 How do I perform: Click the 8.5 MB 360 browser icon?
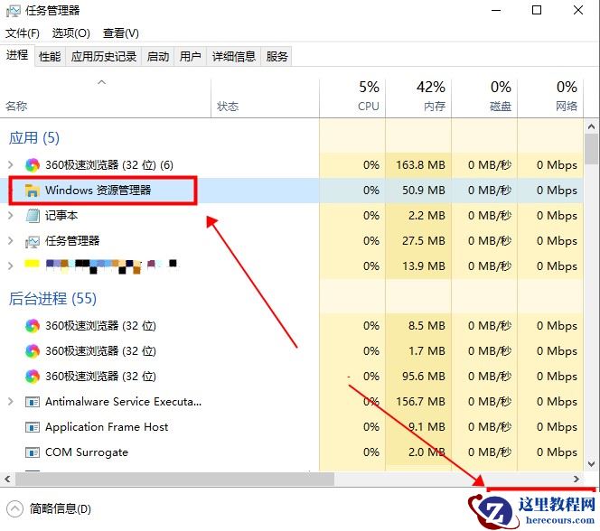coord(33,326)
